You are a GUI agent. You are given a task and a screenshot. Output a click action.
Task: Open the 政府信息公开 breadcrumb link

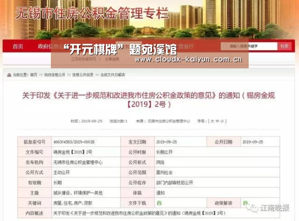pyautogui.click(x=55, y=75)
